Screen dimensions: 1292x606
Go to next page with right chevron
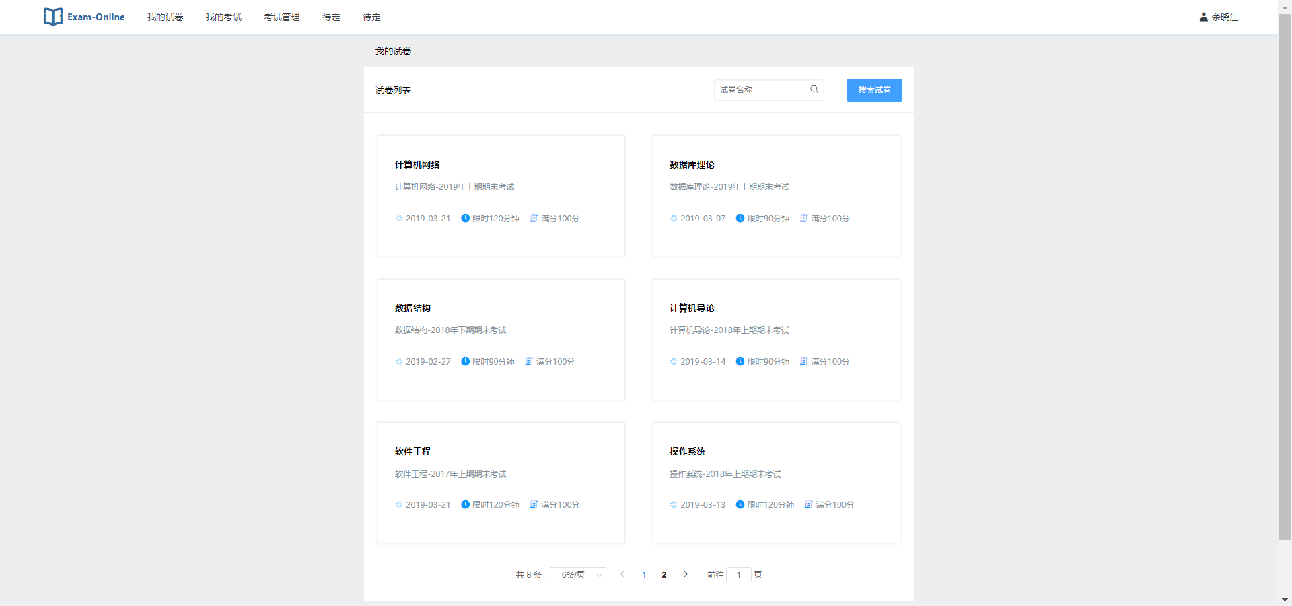(x=686, y=574)
